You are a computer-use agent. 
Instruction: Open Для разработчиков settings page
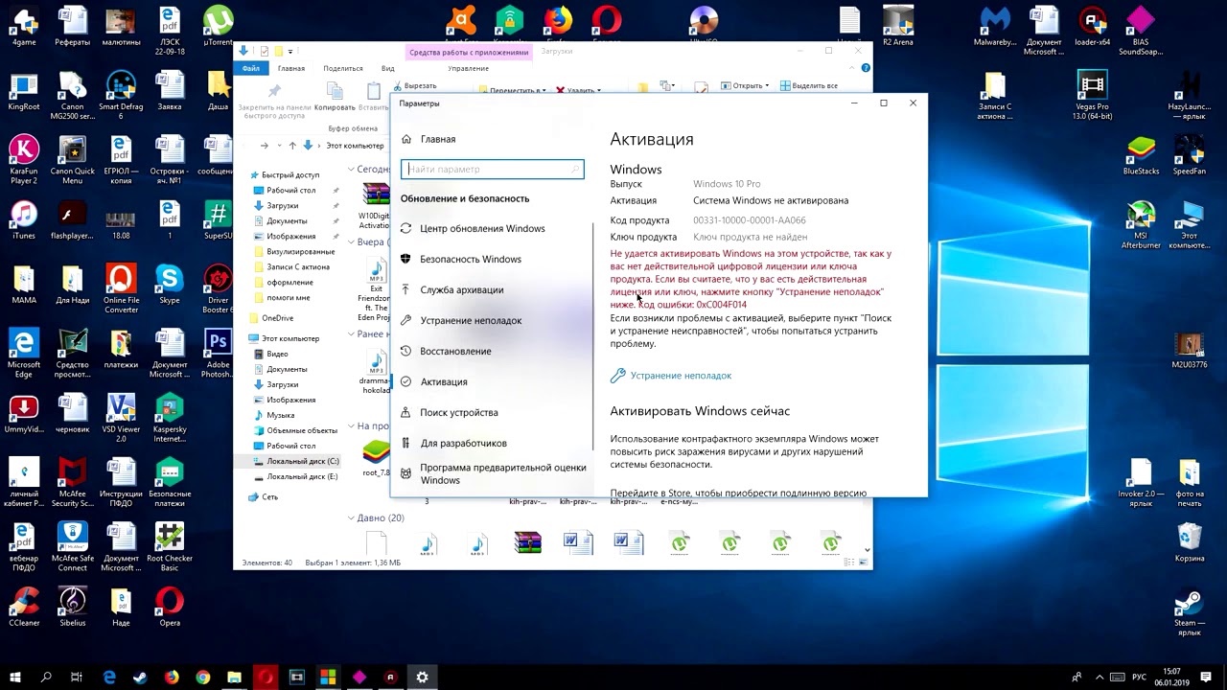pos(453,443)
